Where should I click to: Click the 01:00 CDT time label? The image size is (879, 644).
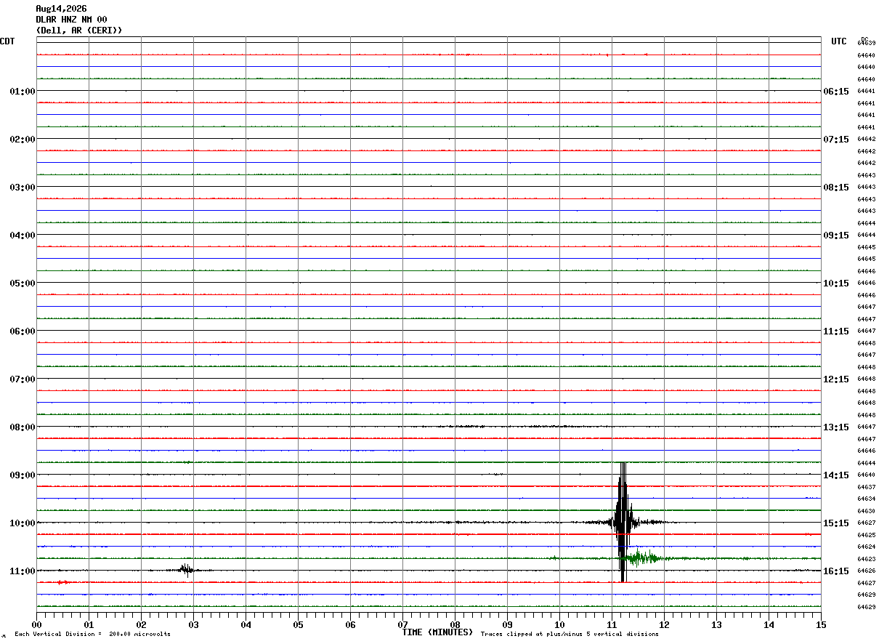pyautogui.click(x=22, y=92)
